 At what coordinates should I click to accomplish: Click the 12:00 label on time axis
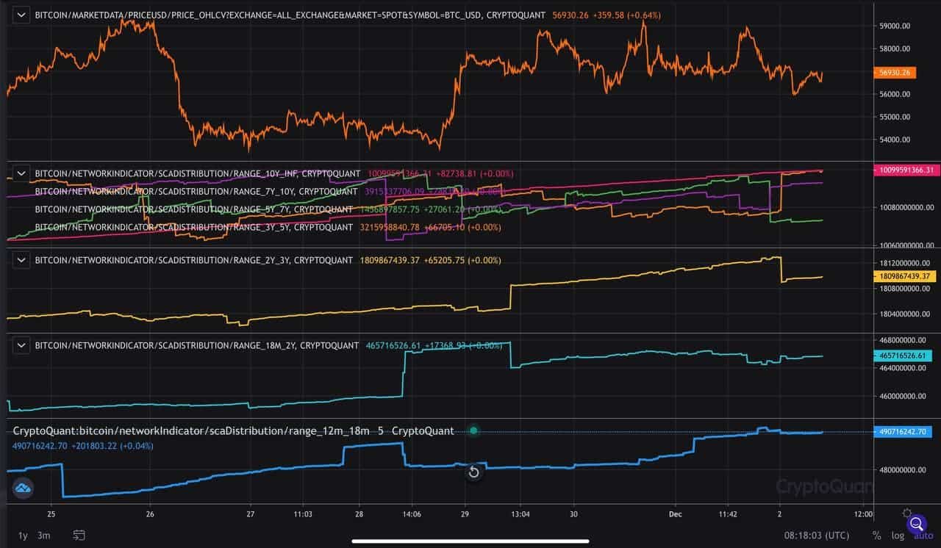point(863,514)
